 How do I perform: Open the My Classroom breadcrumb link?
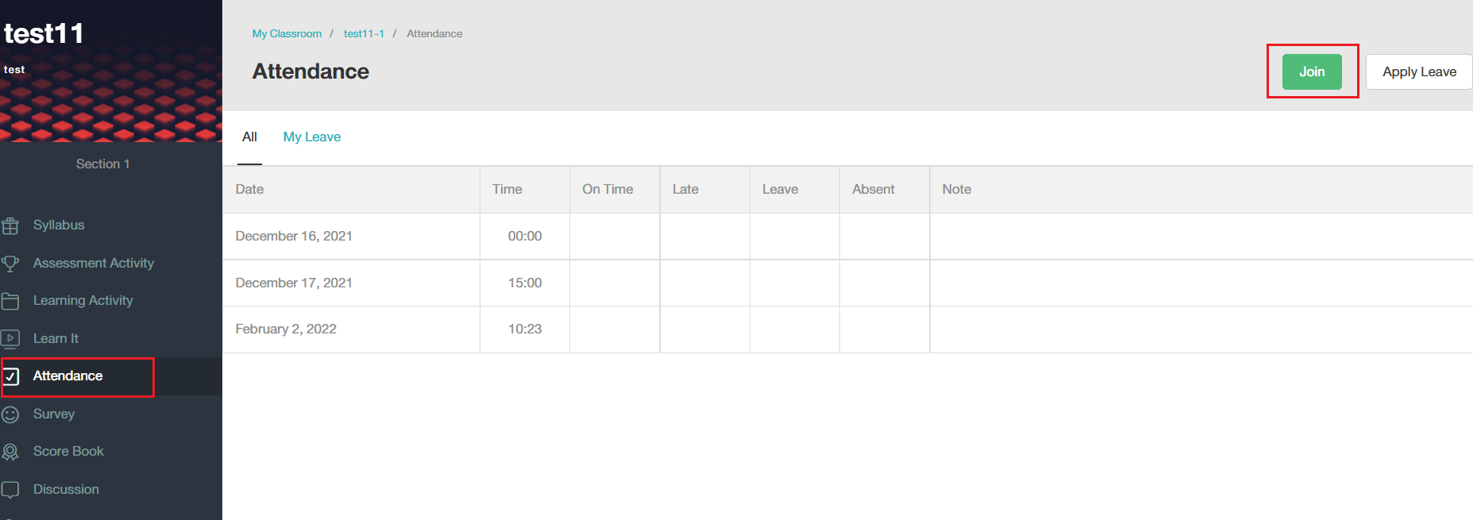287,33
